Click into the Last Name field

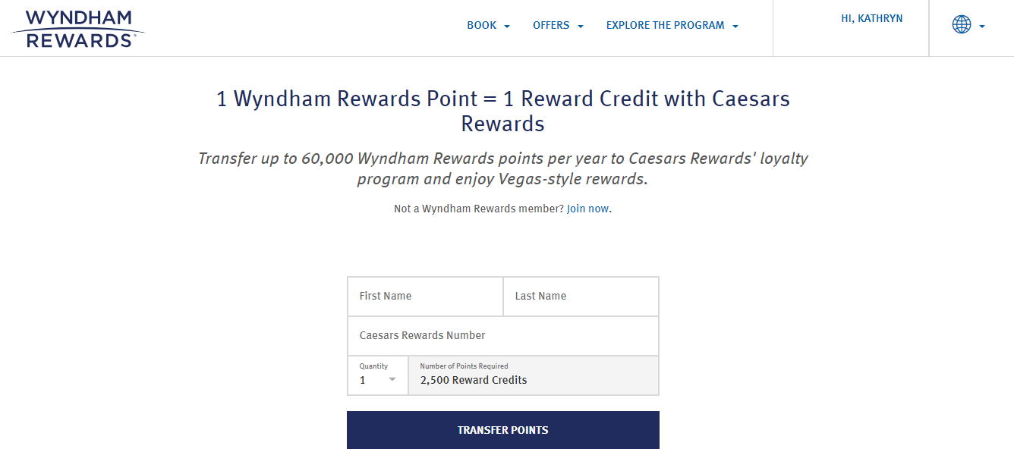581,296
